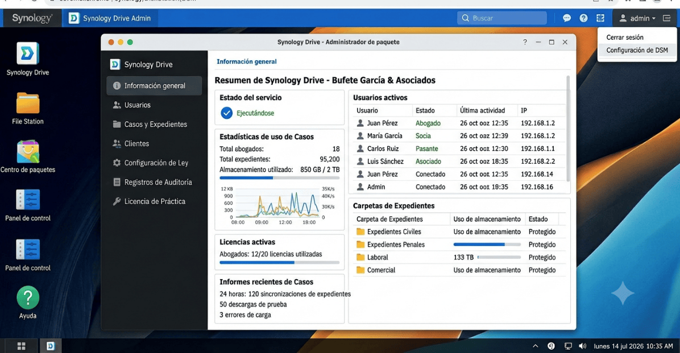
Task: Open the notifications chat bubble icon
Action: coord(567,18)
